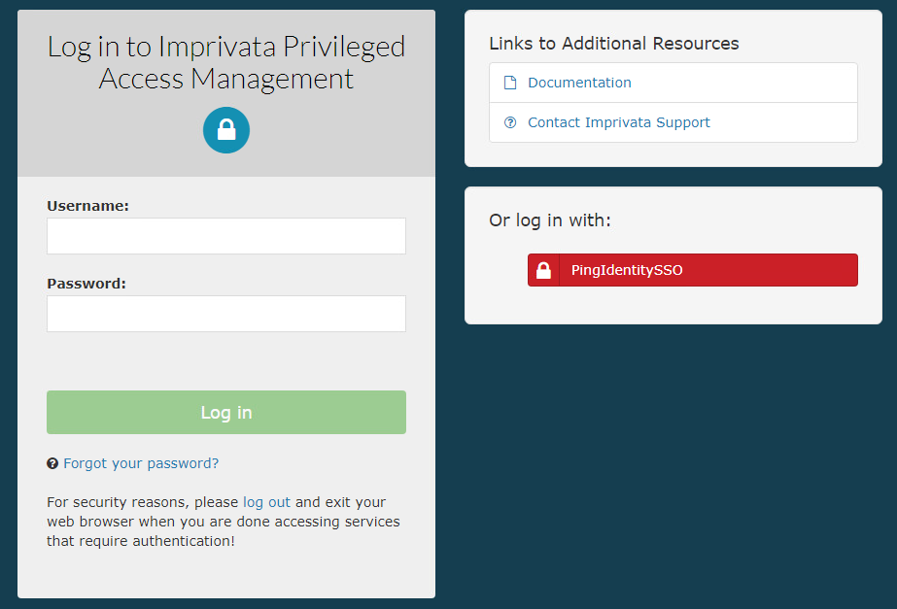Click the log out link in the security notice
This screenshot has width=897, height=609.
click(266, 502)
